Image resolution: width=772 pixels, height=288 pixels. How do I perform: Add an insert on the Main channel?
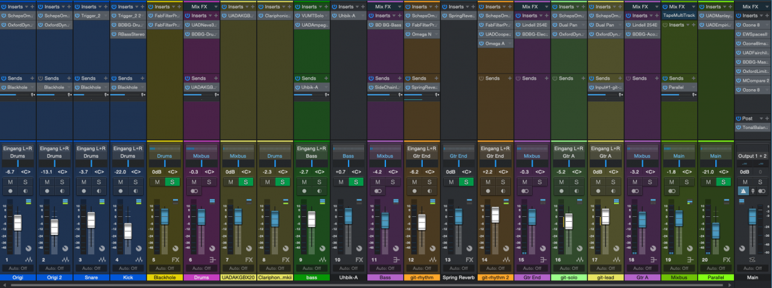(767, 16)
